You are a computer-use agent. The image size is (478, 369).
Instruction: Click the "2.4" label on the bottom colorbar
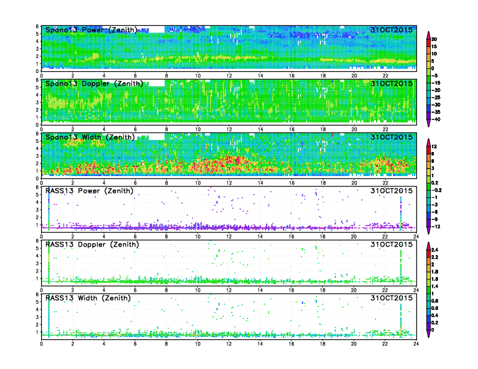435,250
